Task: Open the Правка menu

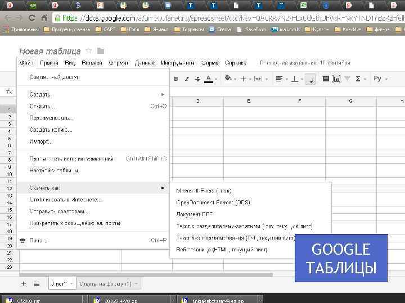Action: pos(49,63)
